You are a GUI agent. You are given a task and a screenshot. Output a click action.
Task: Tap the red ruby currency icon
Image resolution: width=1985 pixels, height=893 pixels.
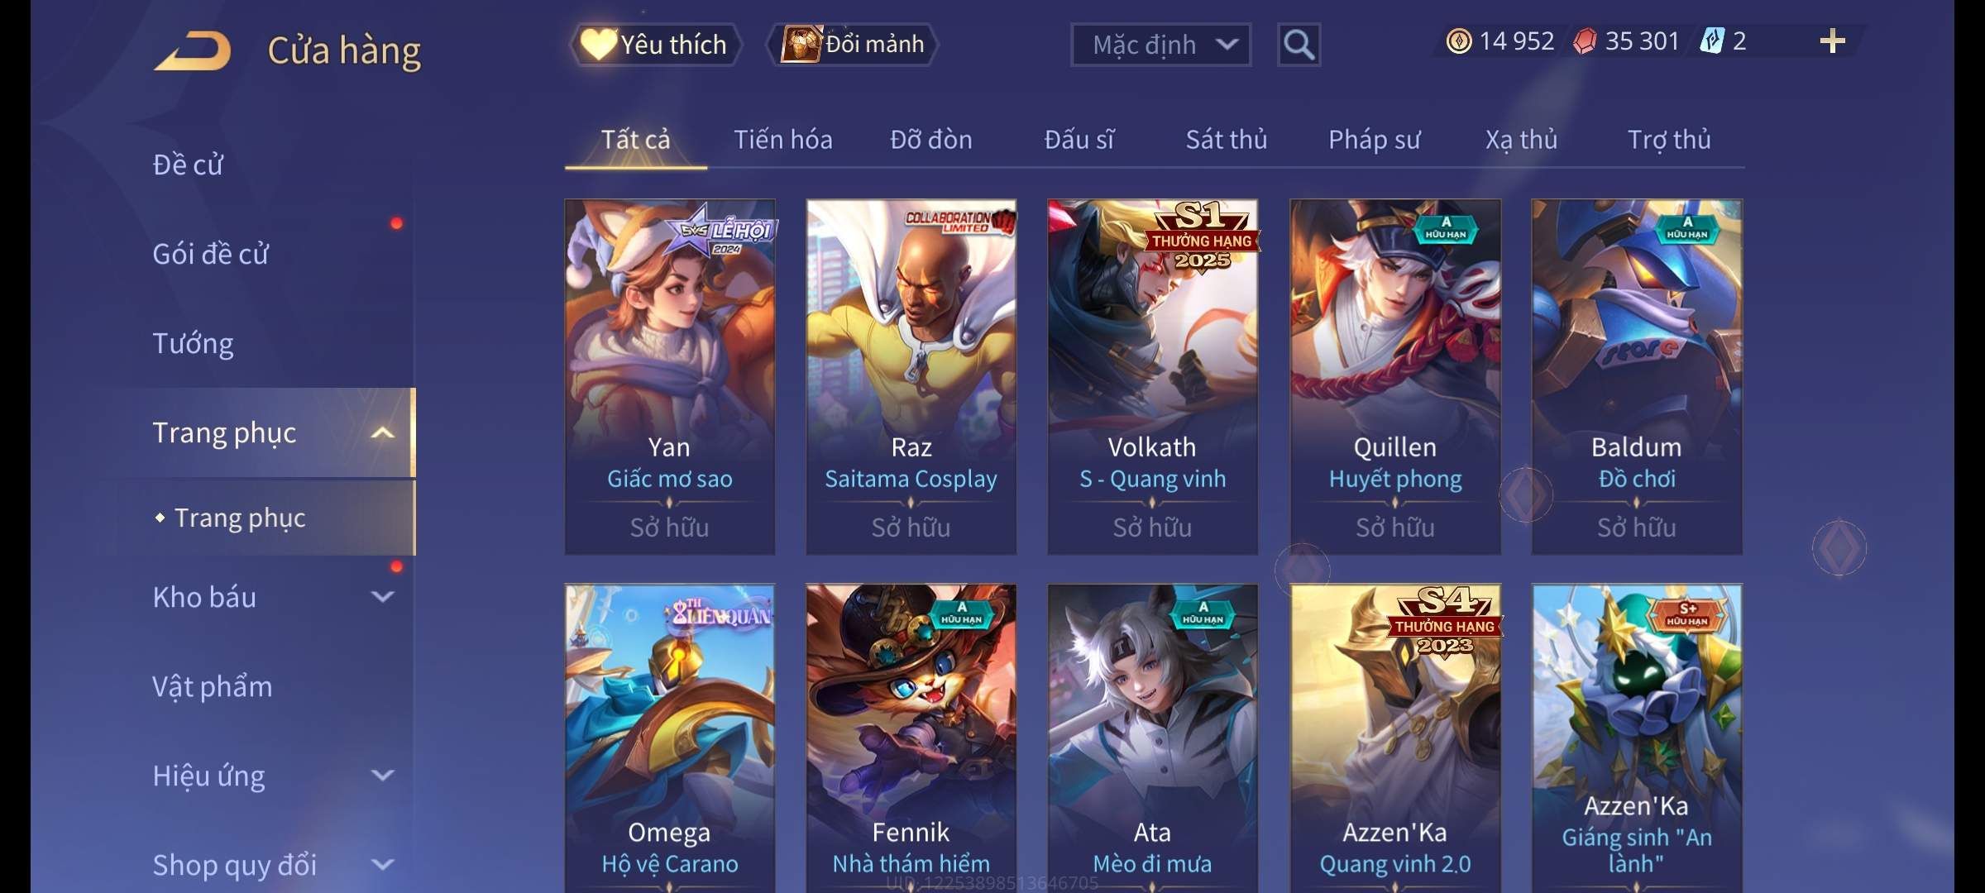1585,41
